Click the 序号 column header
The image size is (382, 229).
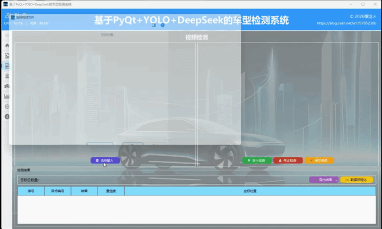click(x=31, y=191)
